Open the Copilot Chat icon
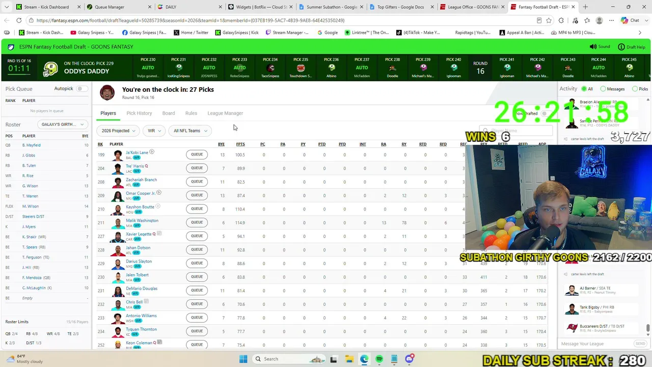The width and height of the screenshot is (652, 367). point(630,20)
